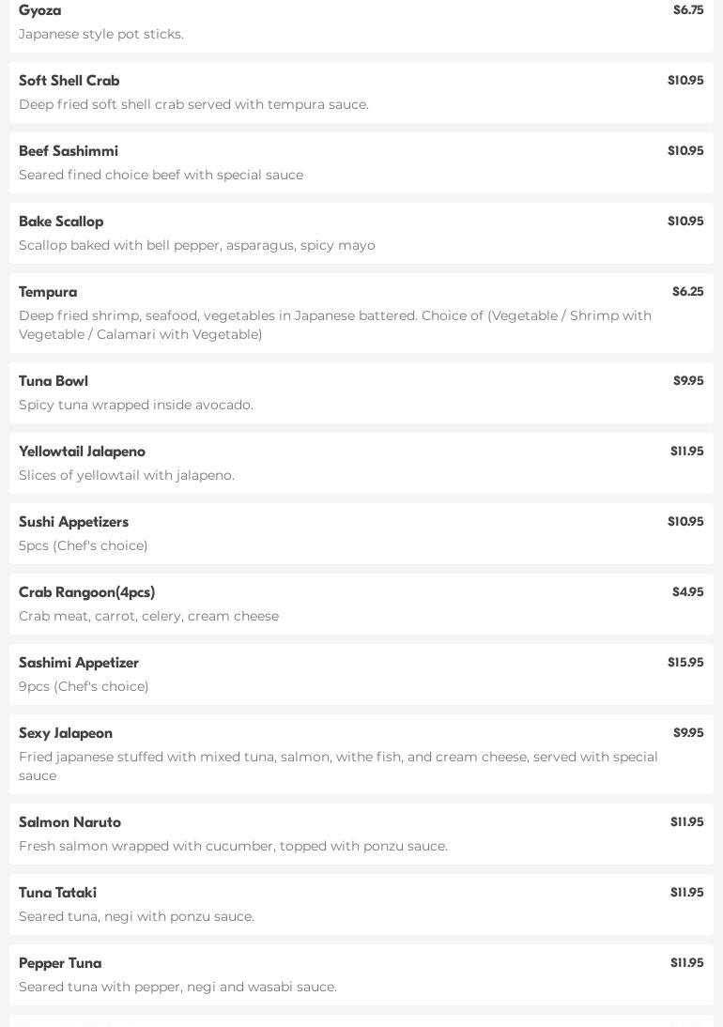Click the Bake Scallop menu item
The width and height of the screenshot is (723, 1027).
click(x=61, y=222)
